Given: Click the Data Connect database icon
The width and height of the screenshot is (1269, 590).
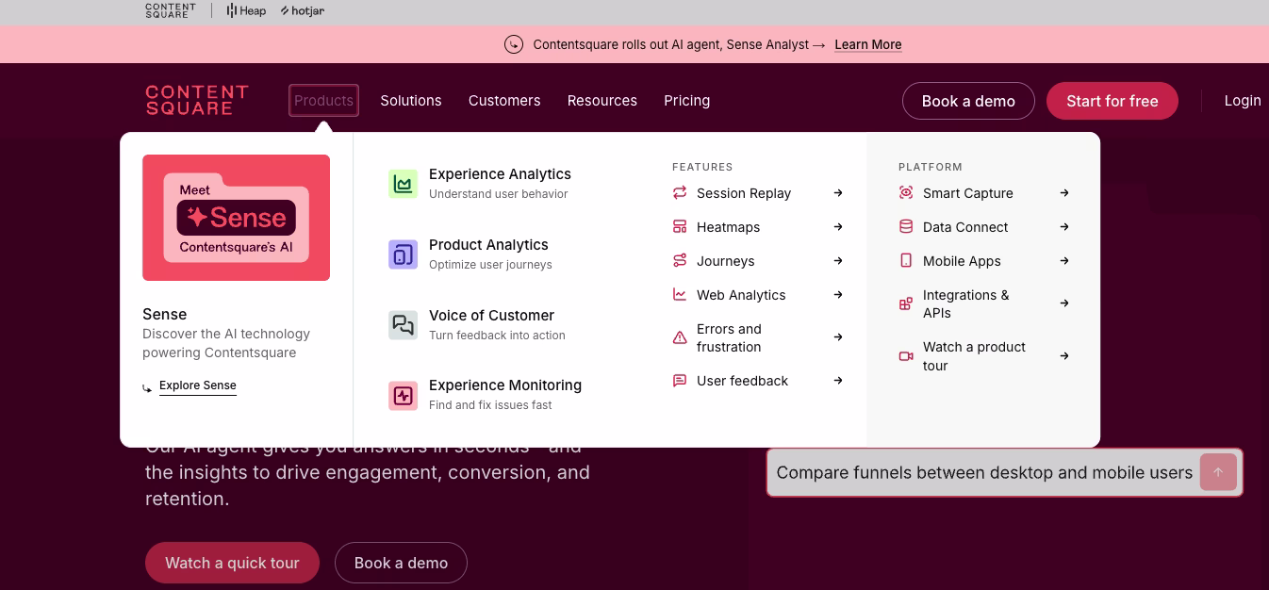Looking at the screenshot, I should pyautogui.click(x=906, y=226).
